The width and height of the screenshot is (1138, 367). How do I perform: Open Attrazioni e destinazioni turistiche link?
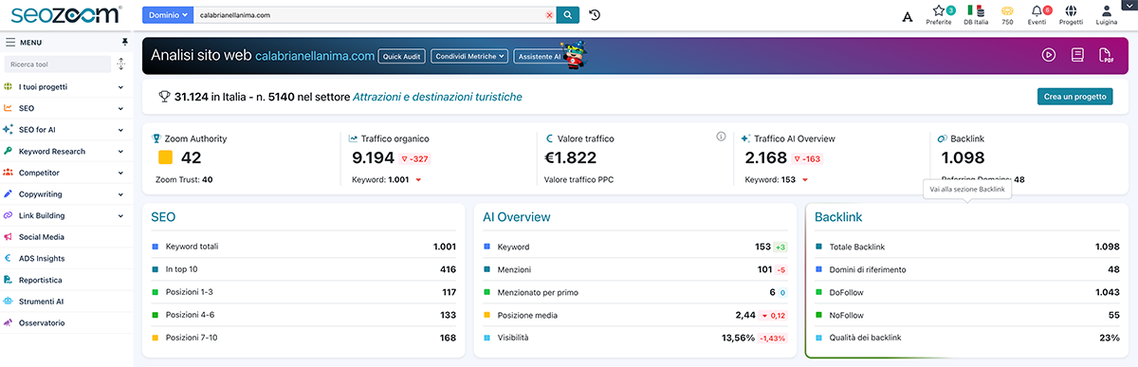point(437,97)
